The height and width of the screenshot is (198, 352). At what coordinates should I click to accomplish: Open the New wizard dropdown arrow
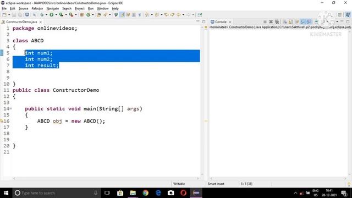pos(9,15)
